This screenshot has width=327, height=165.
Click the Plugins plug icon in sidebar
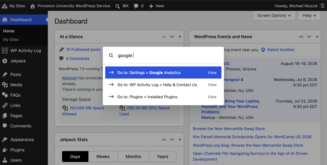point(5,150)
